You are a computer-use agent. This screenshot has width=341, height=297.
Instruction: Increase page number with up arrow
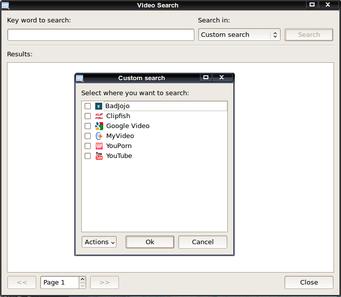click(82, 280)
